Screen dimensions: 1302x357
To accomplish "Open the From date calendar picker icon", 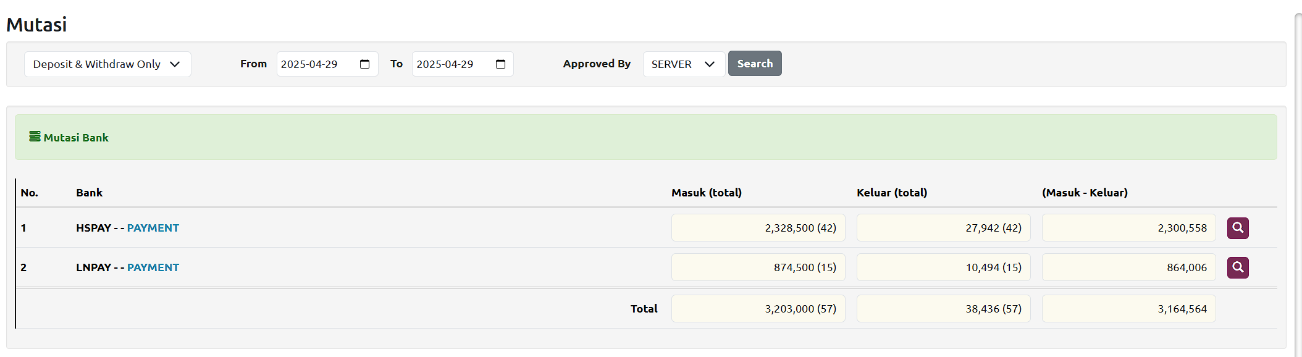I will click(x=364, y=64).
